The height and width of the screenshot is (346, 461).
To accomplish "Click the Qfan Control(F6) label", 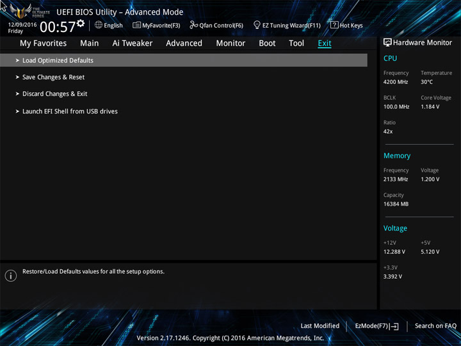I will [221, 26].
